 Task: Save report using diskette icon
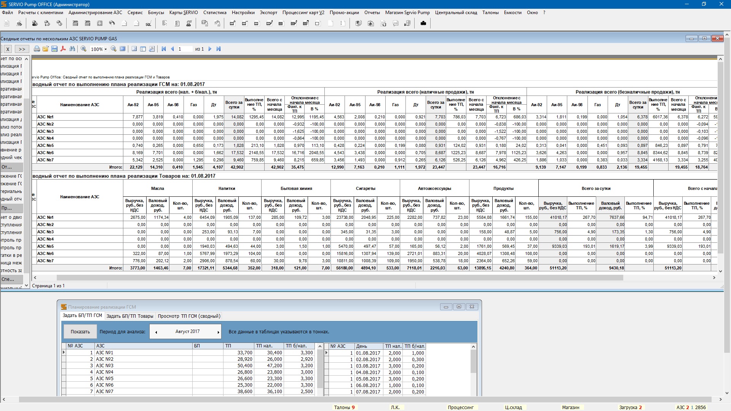click(54, 49)
